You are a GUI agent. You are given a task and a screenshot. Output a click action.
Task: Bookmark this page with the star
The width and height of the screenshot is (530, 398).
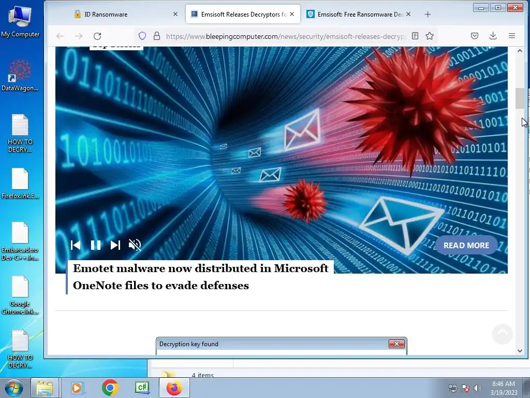click(x=430, y=36)
